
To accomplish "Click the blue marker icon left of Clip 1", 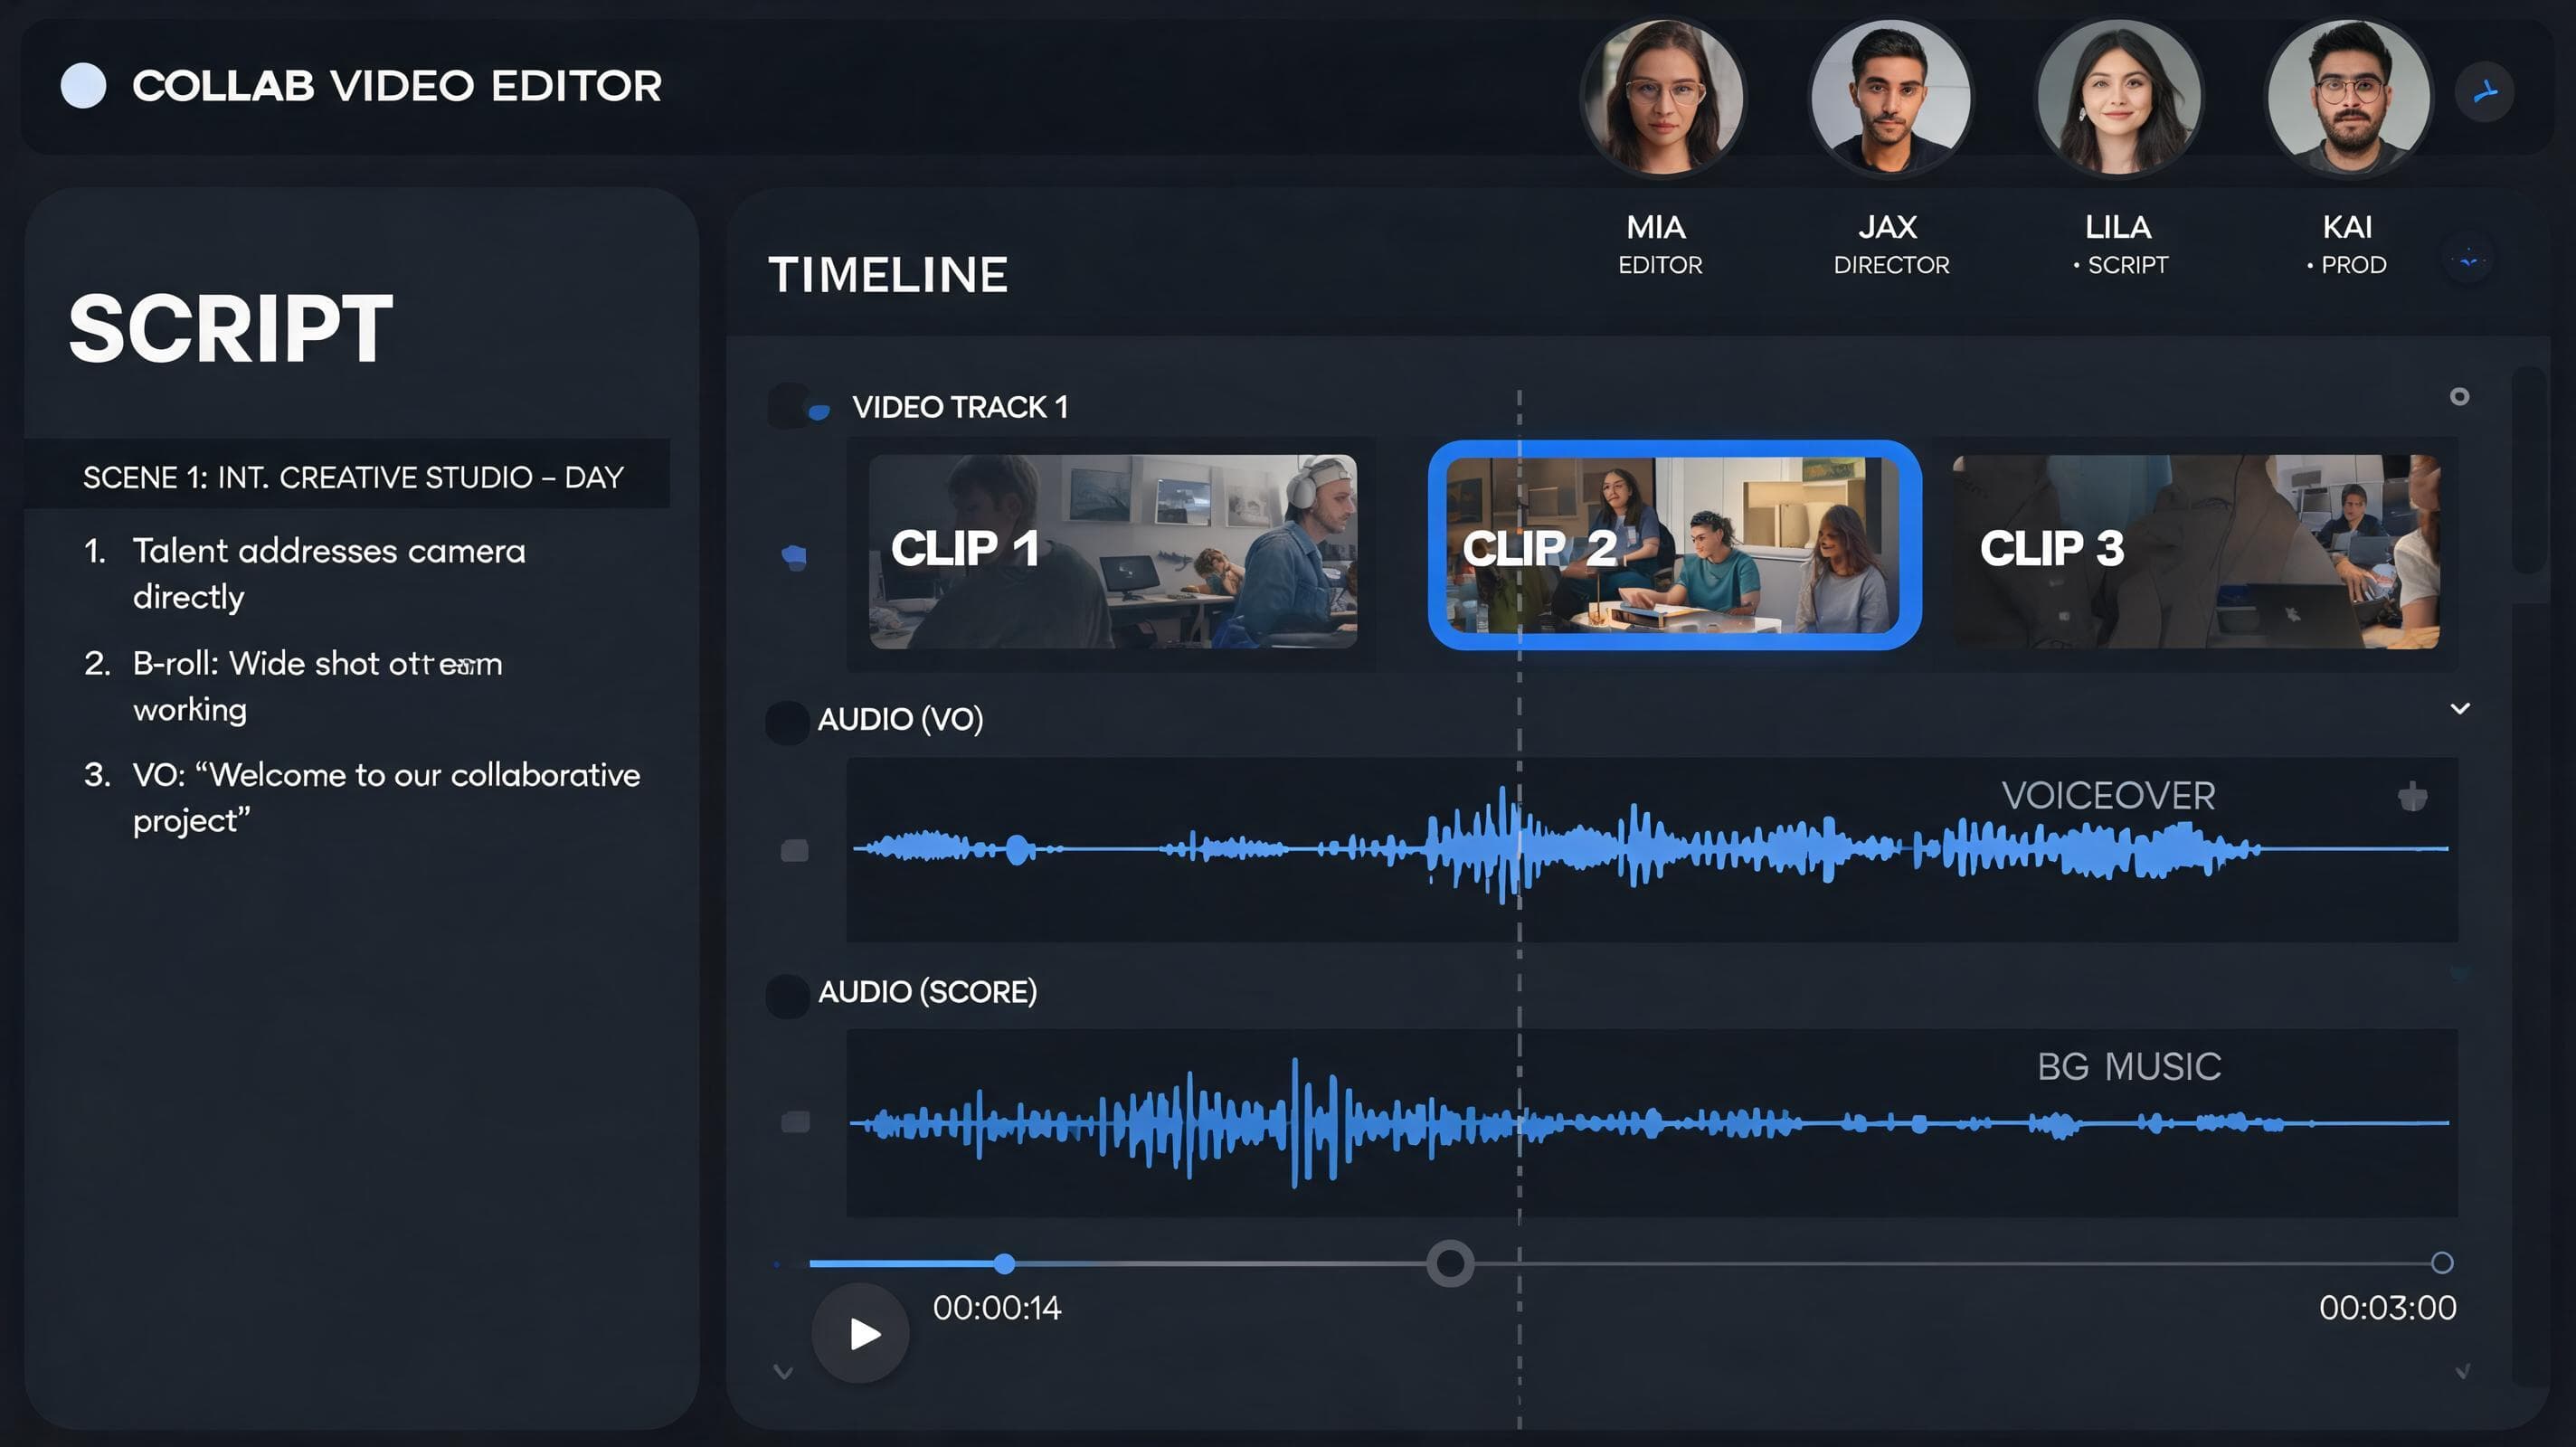I will pos(794,557).
